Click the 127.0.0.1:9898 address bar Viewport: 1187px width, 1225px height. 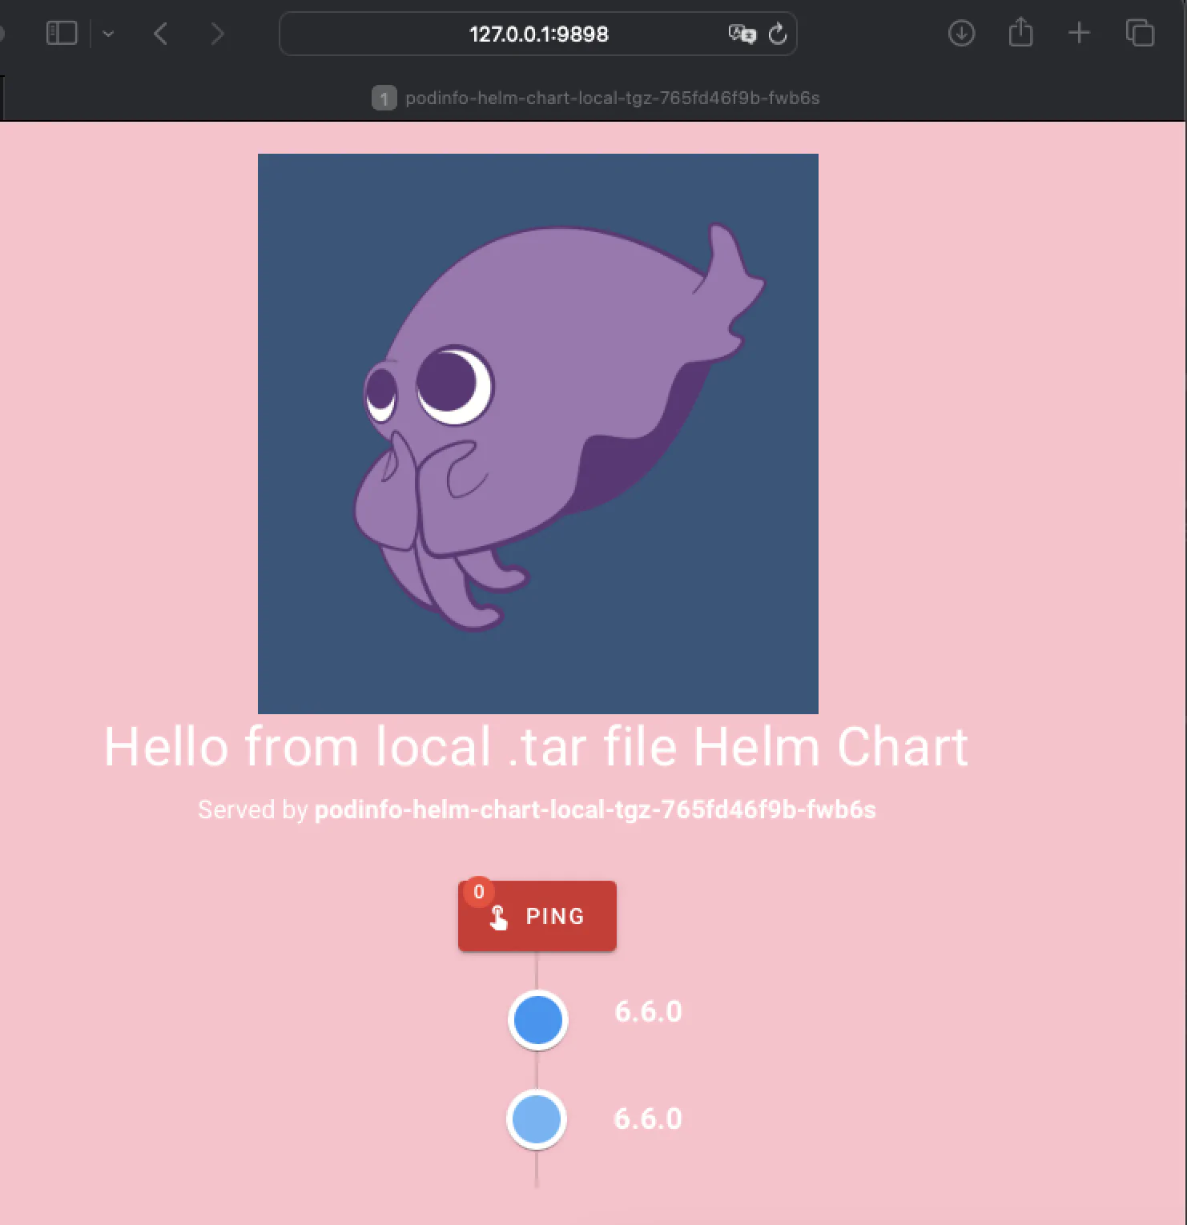tap(538, 34)
